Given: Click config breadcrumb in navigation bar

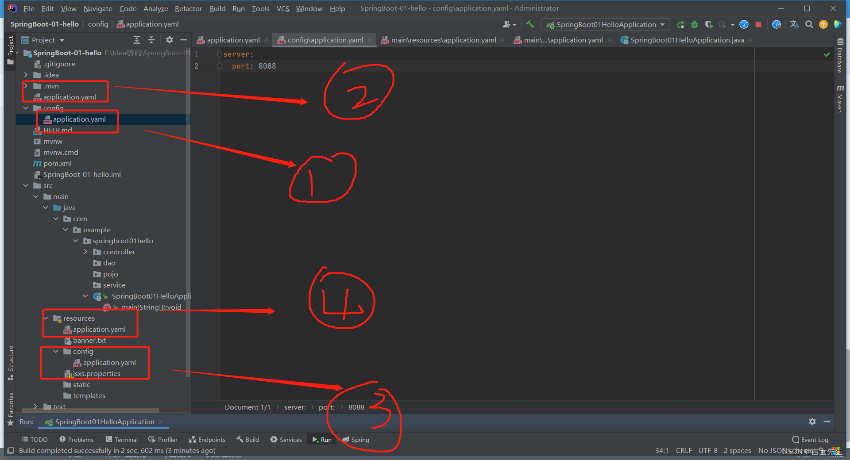Looking at the screenshot, I should click(x=98, y=24).
